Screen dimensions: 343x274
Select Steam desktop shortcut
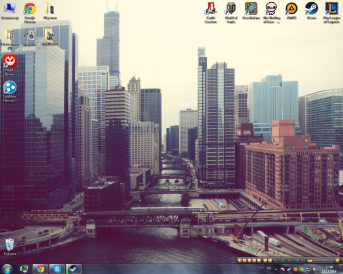[x=311, y=9]
